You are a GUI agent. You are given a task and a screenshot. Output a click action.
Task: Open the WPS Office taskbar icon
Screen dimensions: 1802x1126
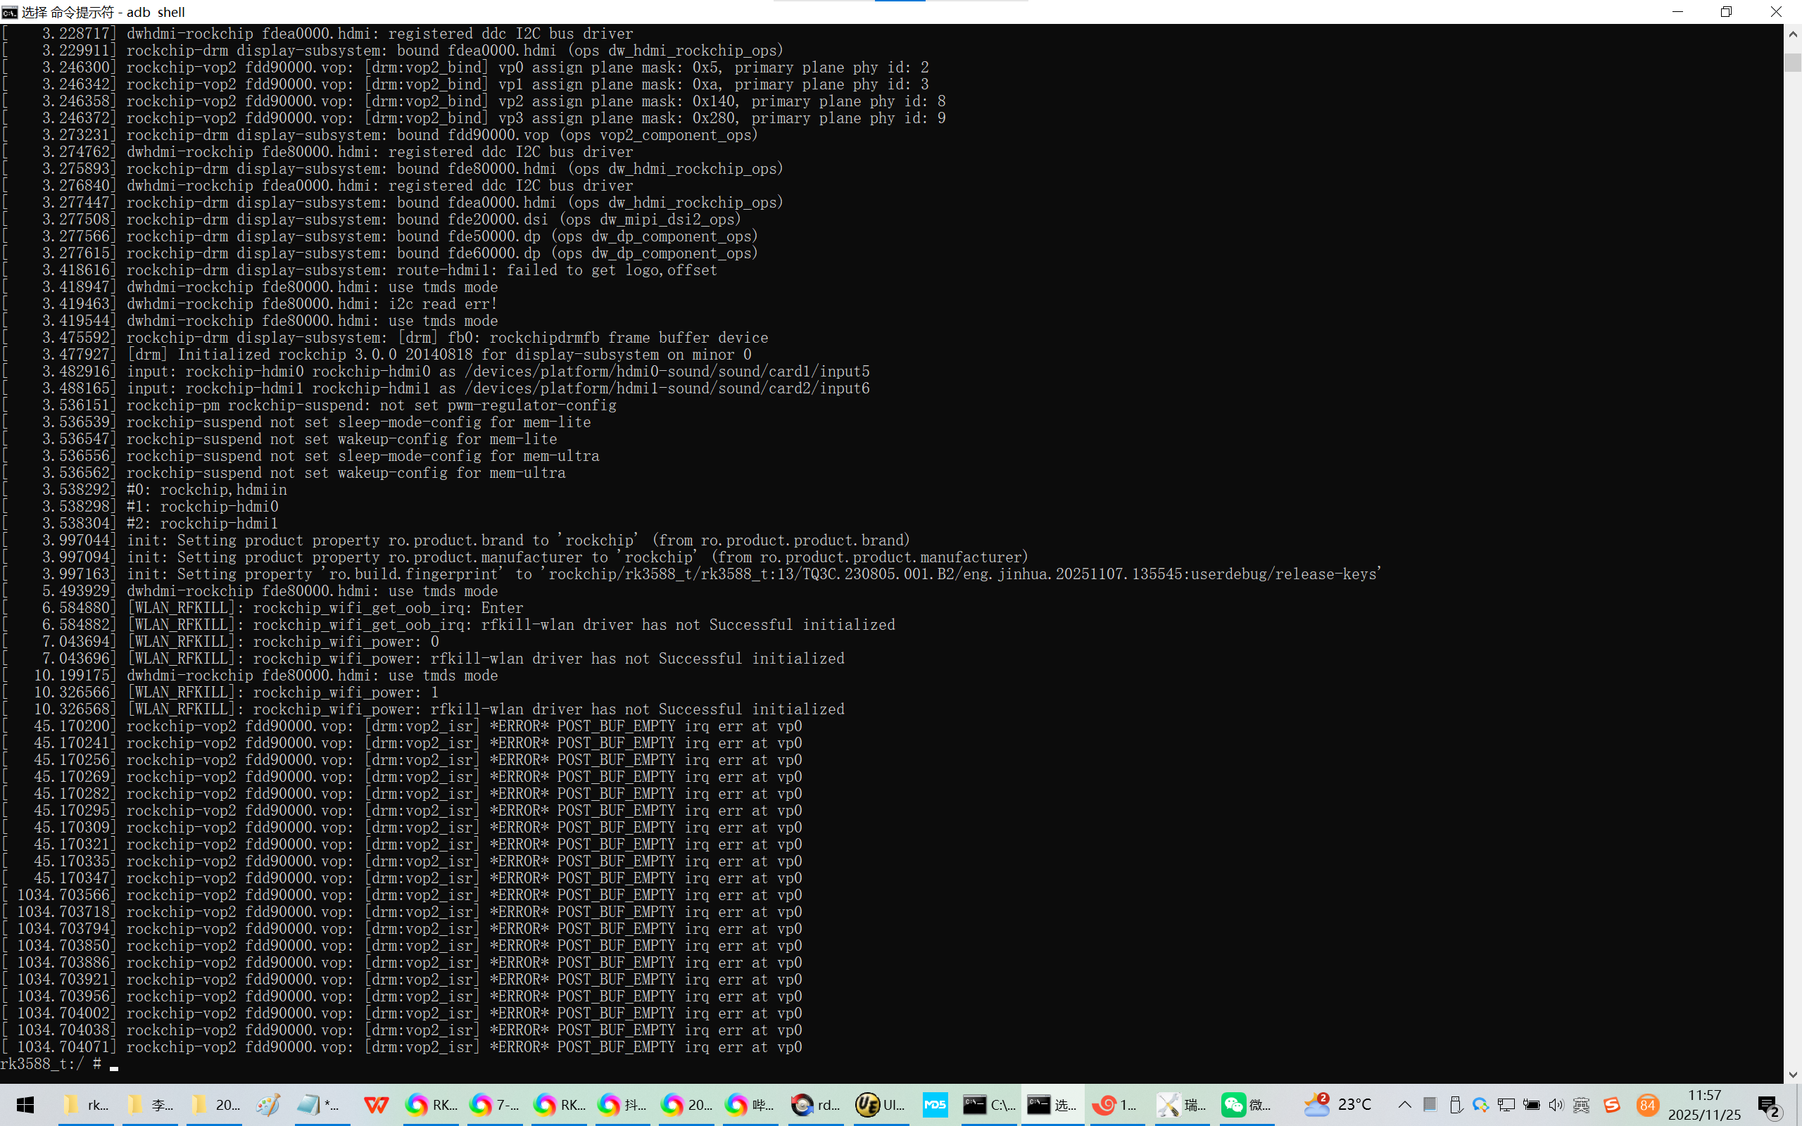376,1105
